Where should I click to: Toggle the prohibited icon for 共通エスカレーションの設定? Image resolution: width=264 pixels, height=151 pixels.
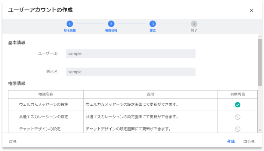click(x=237, y=117)
